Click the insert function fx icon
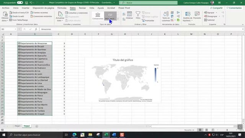Viewport: 245px width, 138px height. (x=36, y=29)
